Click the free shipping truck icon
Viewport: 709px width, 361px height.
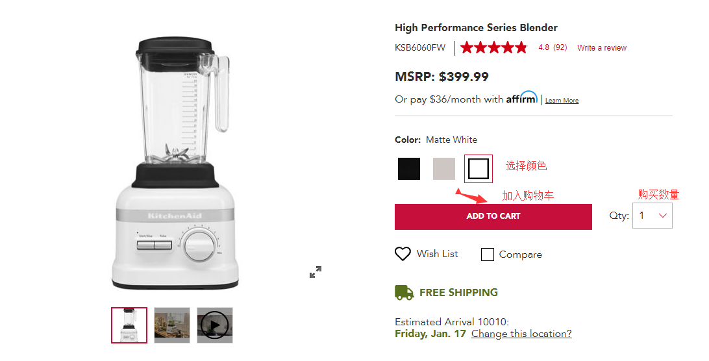click(404, 292)
